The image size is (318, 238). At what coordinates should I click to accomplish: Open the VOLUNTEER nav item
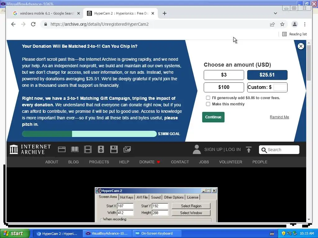coord(231,162)
